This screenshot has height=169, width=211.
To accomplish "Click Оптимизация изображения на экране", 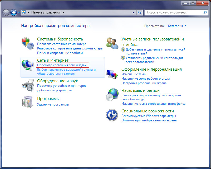I will [149, 120].
